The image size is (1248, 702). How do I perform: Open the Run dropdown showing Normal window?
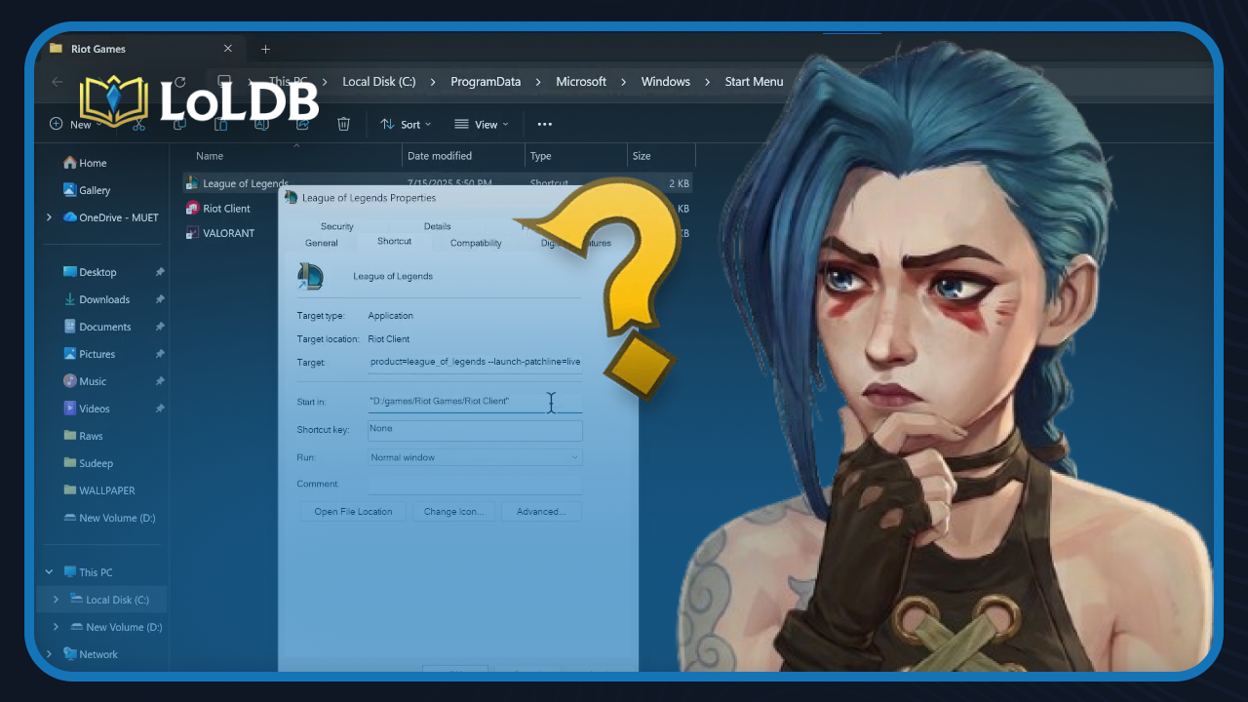(x=475, y=456)
